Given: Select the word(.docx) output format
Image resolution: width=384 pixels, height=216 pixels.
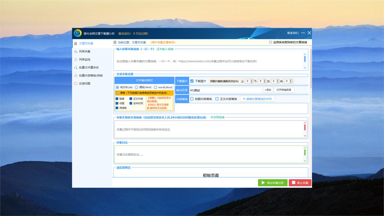Looking at the screenshot, I should [x=155, y=87].
